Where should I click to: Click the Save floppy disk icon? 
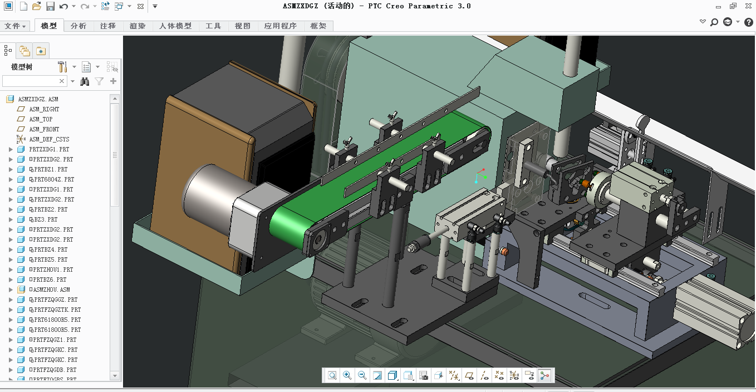50,7
